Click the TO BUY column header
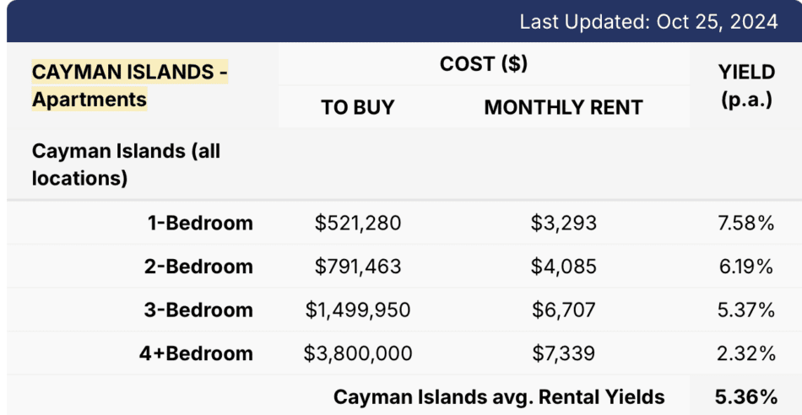 [357, 108]
